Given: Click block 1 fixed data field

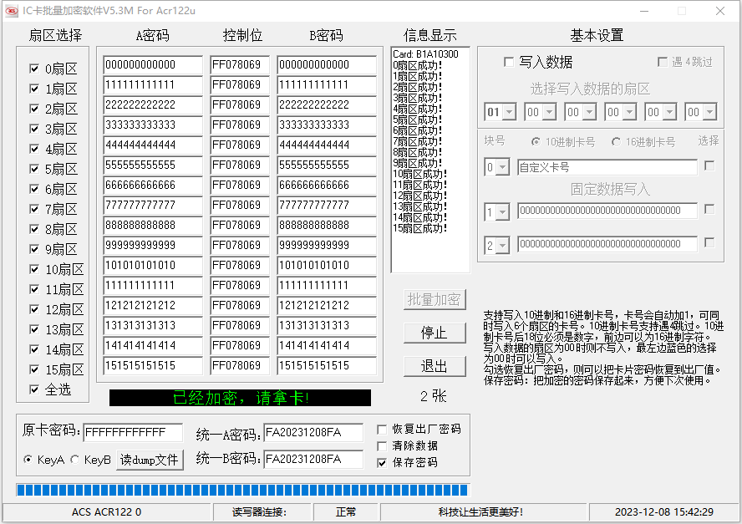Looking at the screenshot, I should click(607, 211).
